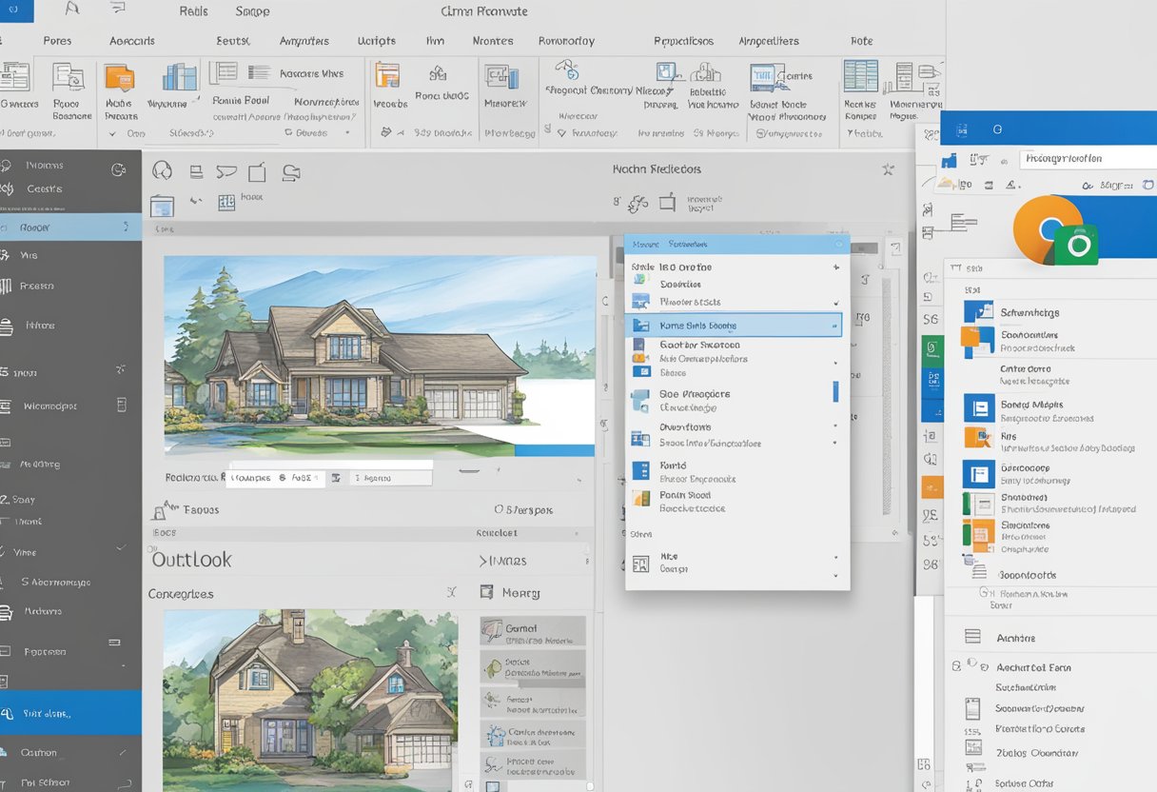Expand the Vinre item chevron in the sidebar
Image resolution: width=1157 pixels, height=792 pixels.
[121, 549]
